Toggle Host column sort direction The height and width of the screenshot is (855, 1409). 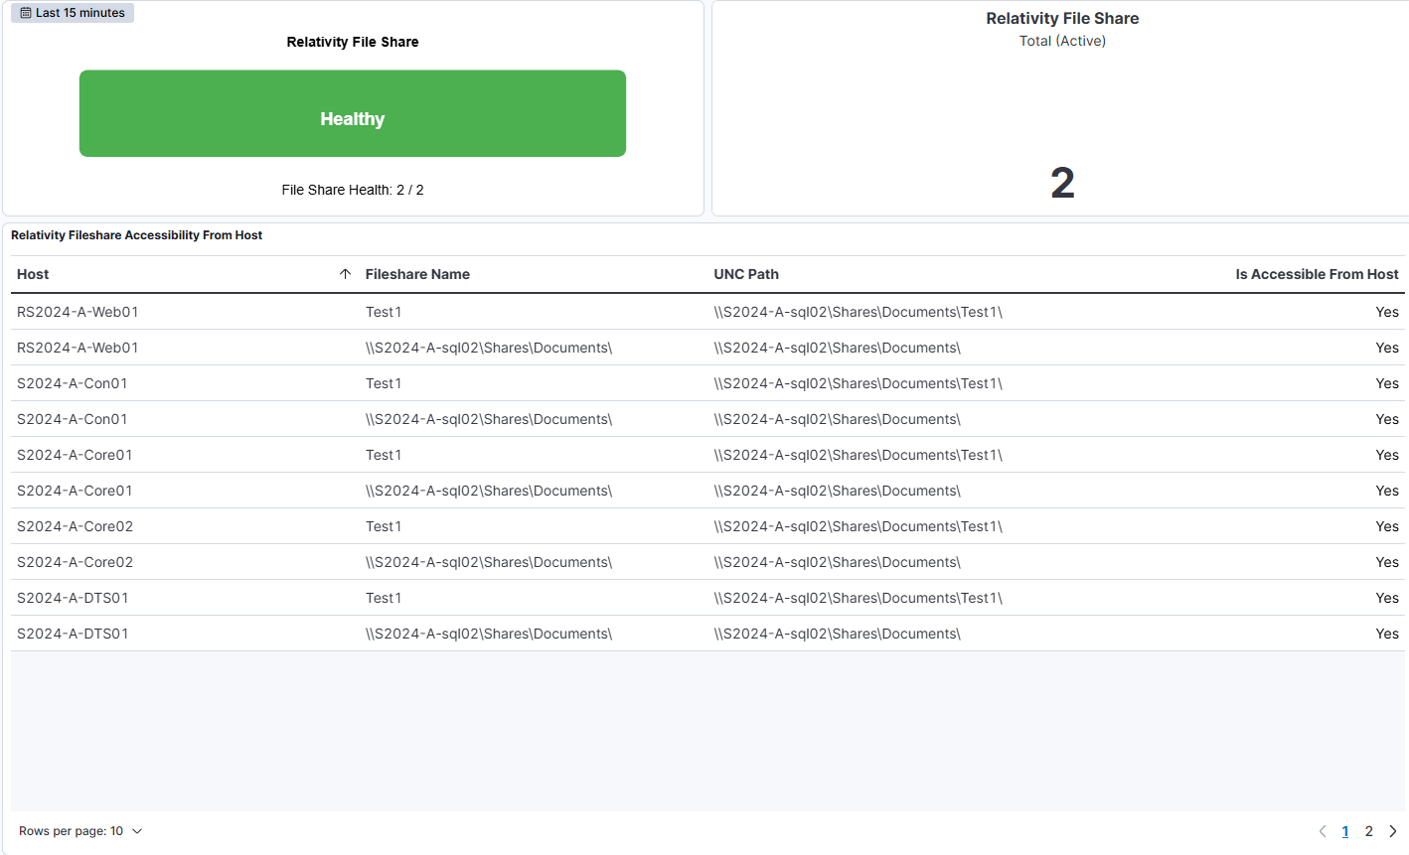click(32, 273)
